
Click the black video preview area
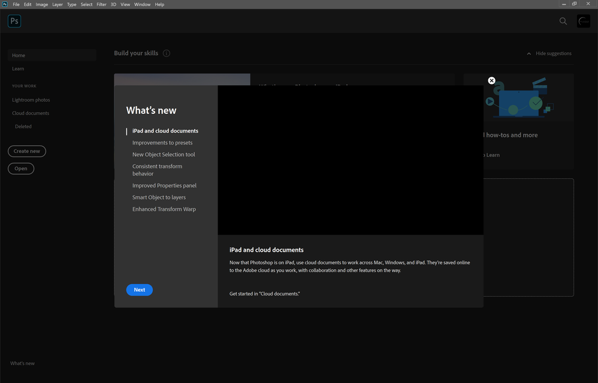(x=351, y=160)
